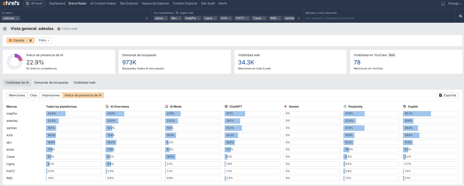Switch metric to Impresiones
This screenshot has height=186, width=464.
pos(51,95)
